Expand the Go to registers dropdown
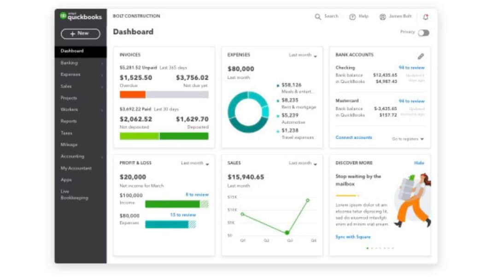 click(x=408, y=139)
